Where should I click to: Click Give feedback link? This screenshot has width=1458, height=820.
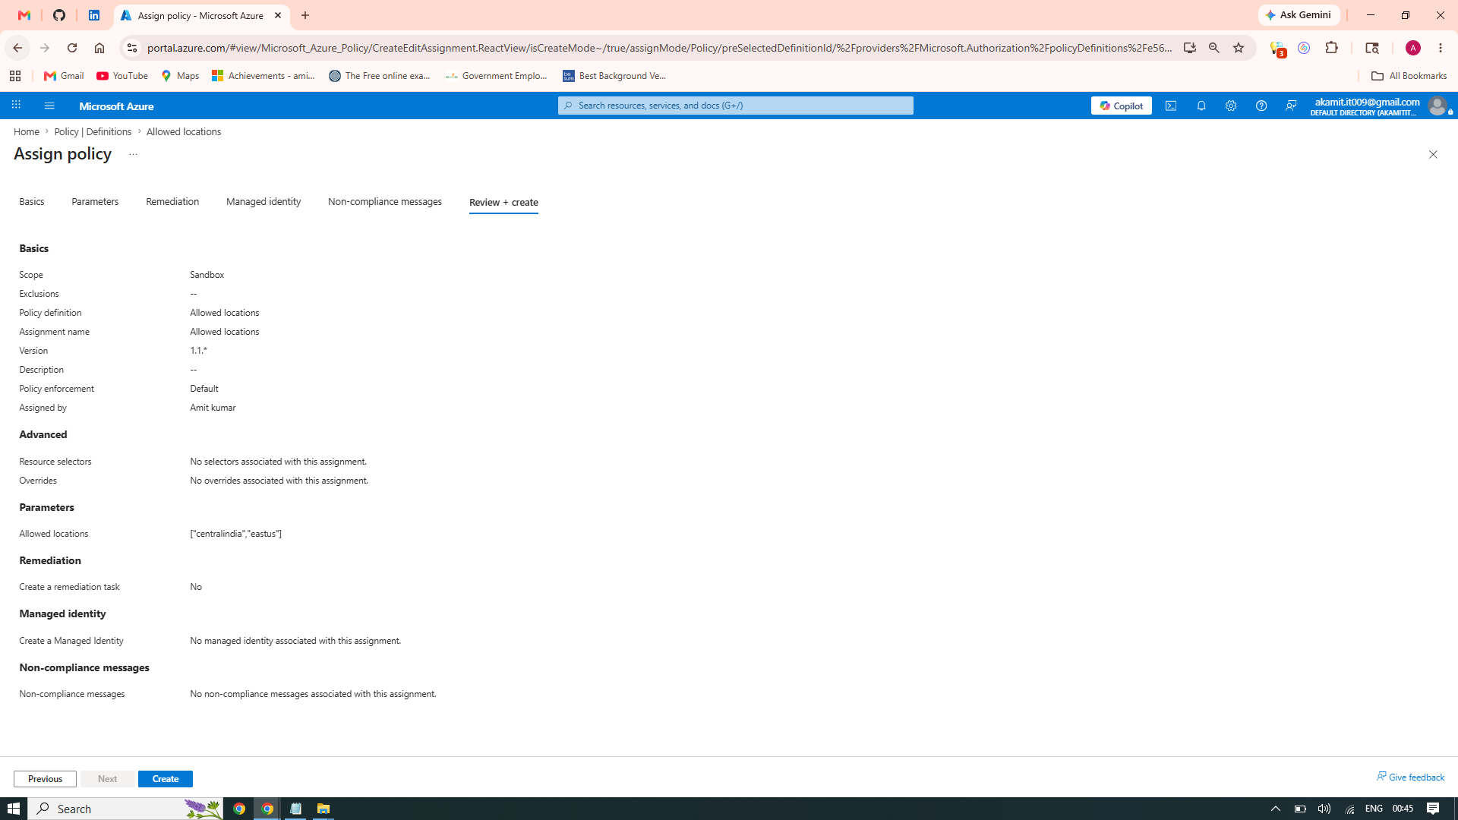1410,777
